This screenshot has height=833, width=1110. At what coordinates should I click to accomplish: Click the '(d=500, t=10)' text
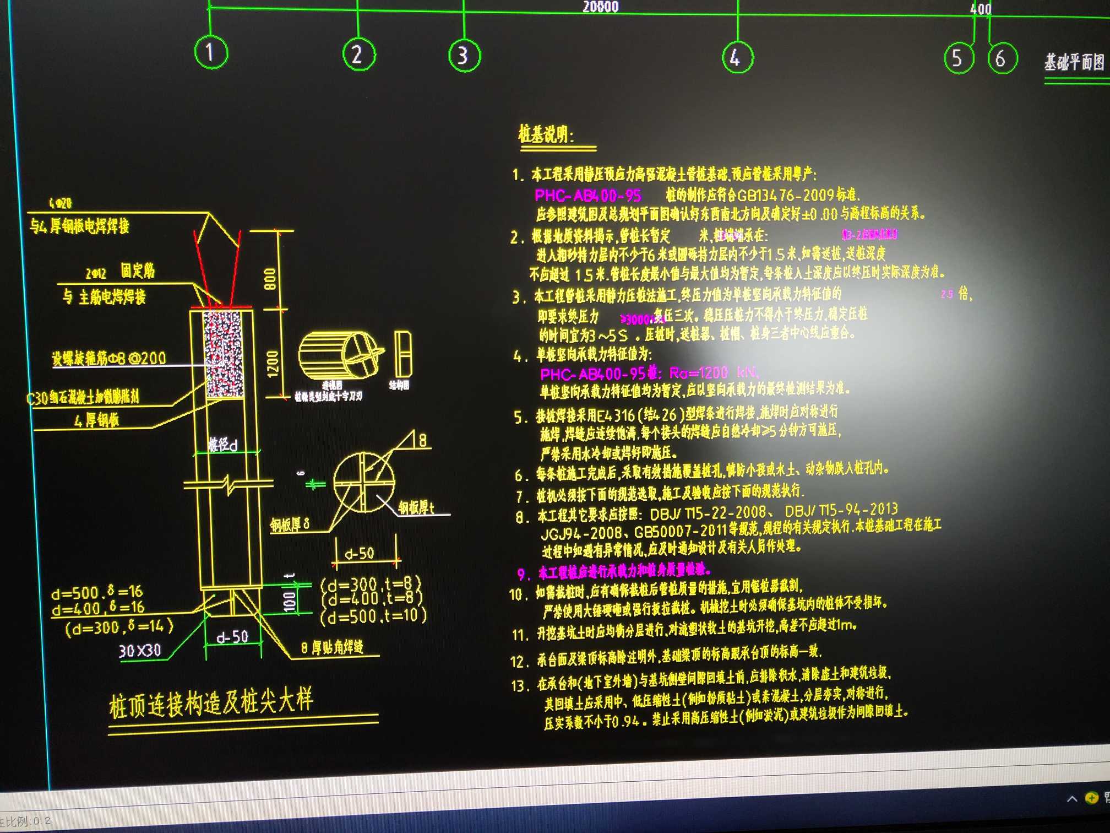click(x=373, y=616)
